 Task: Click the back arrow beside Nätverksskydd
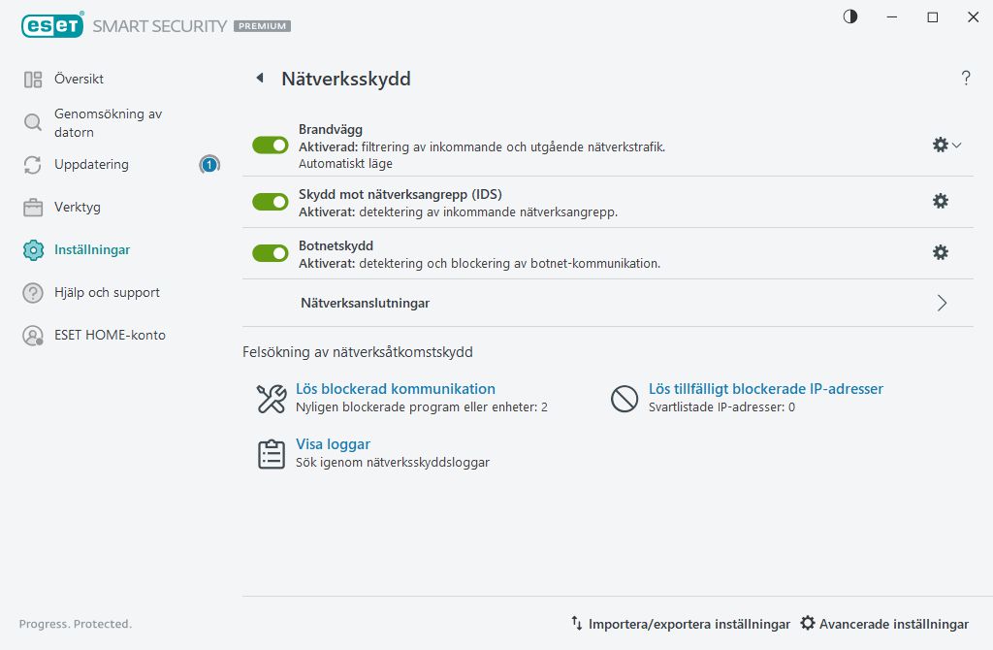point(260,79)
